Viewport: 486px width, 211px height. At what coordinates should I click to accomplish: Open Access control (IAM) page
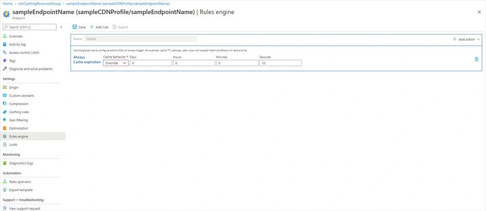coord(24,52)
